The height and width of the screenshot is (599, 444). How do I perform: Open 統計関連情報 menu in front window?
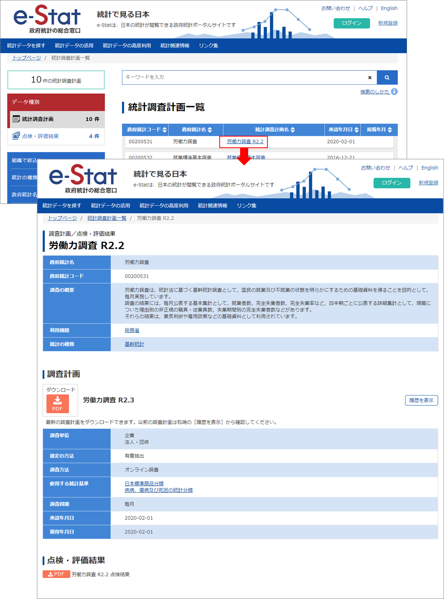[213, 205]
